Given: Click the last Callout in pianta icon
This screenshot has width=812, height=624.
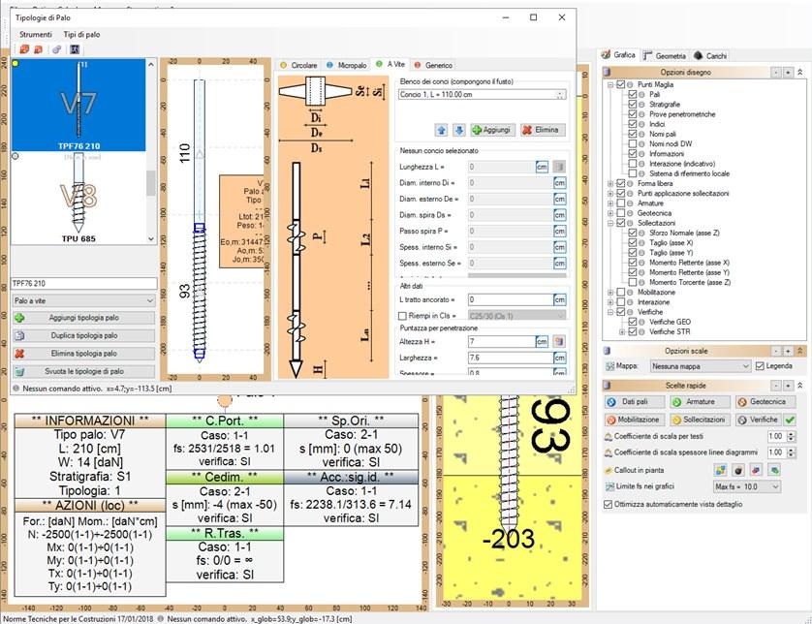Looking at the screenshot, I should 773,469.
